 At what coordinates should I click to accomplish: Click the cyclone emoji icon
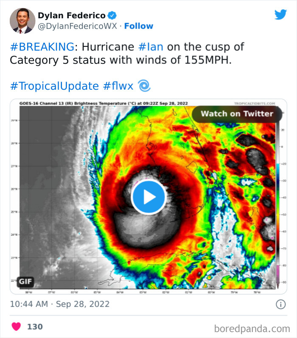coord(144,86)
